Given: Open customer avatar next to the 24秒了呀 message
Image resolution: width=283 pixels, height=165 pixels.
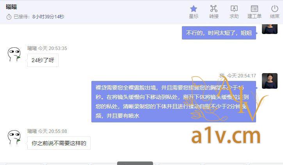Looking at the screenshot, I should pyautogui.click(x=14, y=54).
